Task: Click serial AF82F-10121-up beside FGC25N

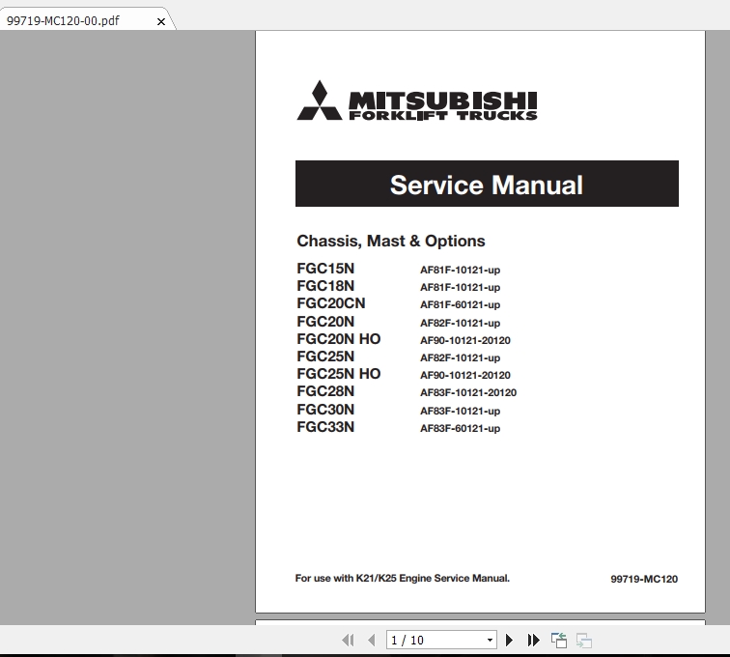Action: point(460,357)
